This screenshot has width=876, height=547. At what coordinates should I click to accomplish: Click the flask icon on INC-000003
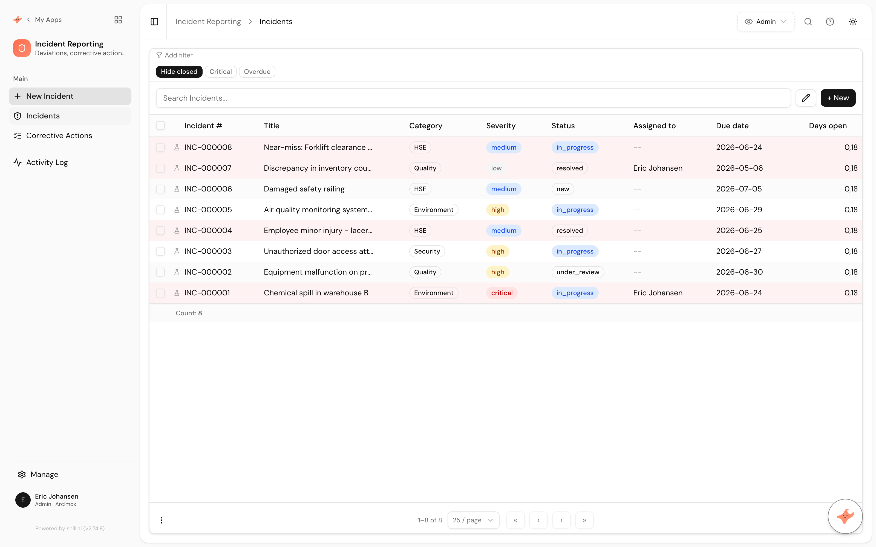coord(177,251)
